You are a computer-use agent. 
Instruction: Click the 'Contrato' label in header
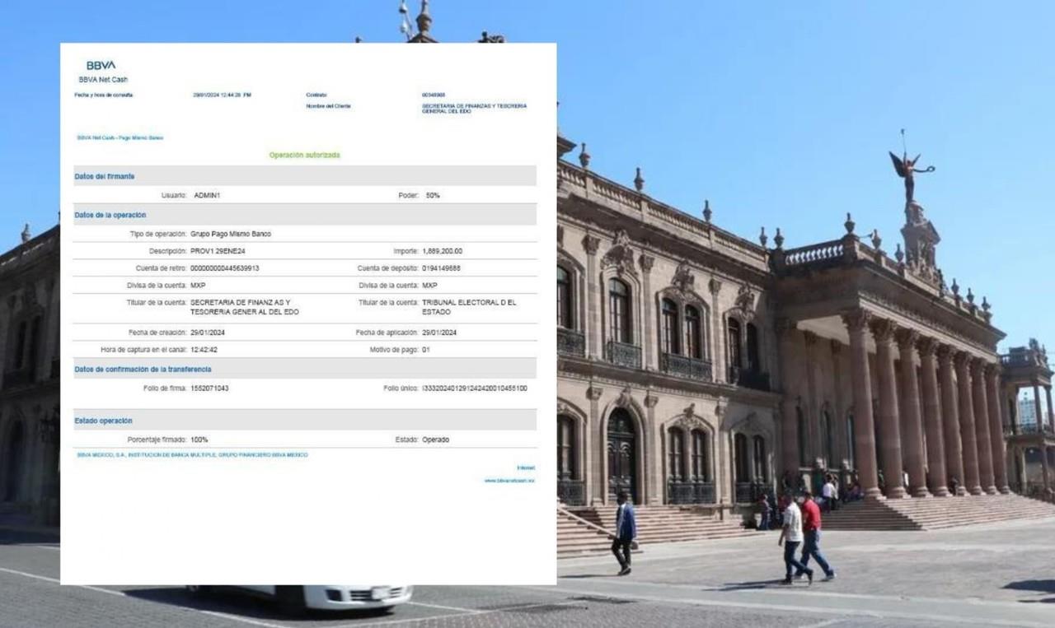coord(316,95)
